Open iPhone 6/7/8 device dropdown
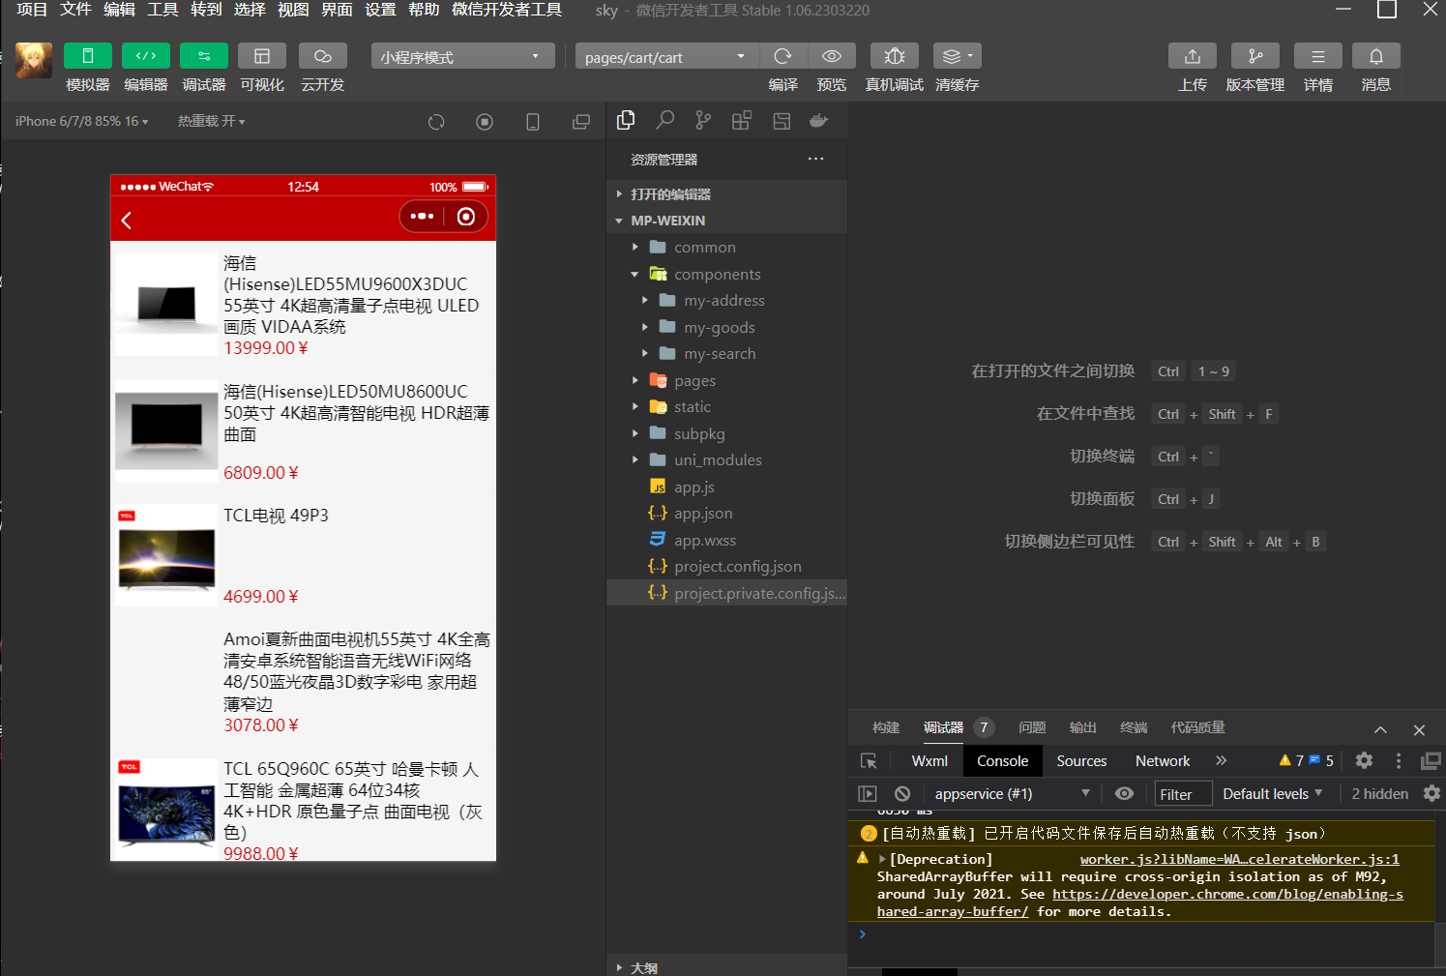This screenshot has width=1446, height=976. [82, 121]
